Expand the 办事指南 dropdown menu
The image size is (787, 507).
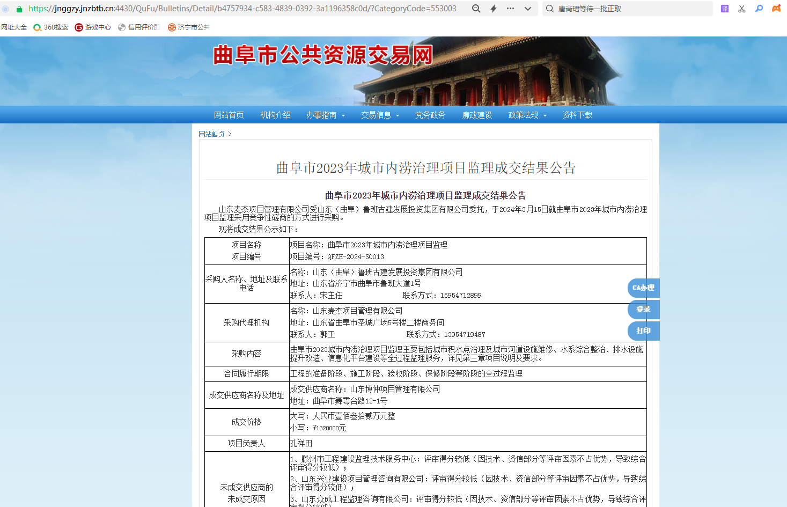click(x=326, y=115)
